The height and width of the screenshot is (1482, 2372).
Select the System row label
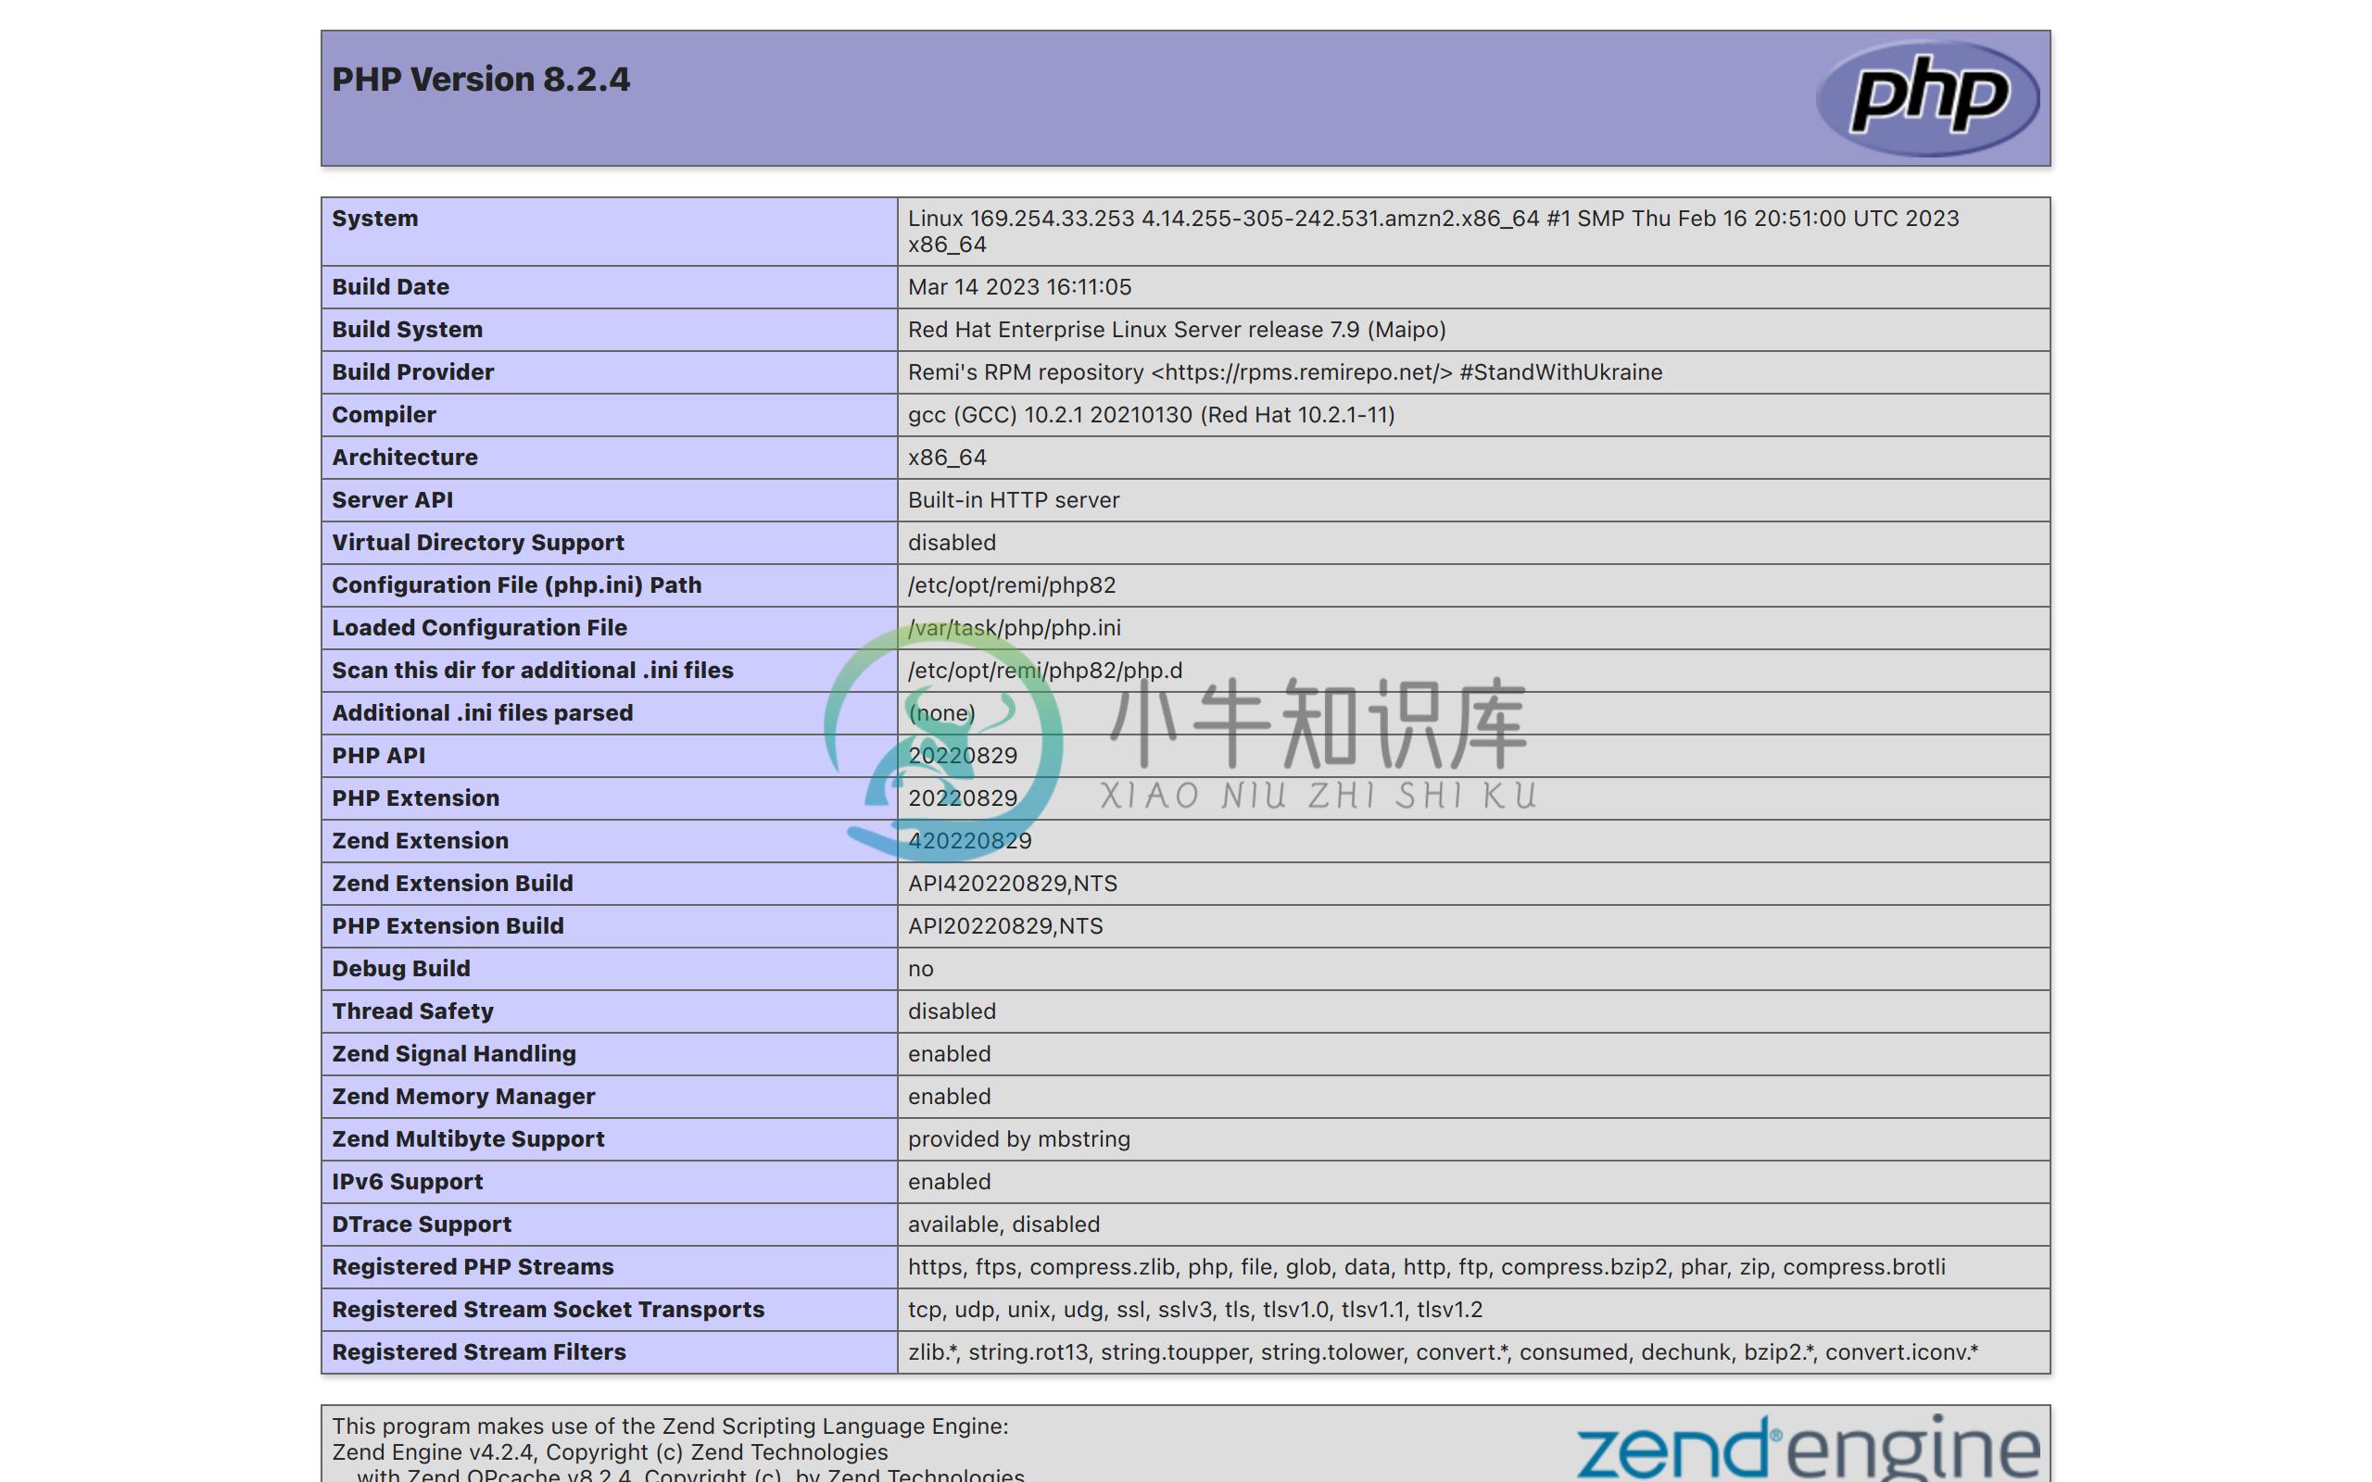tap(374, 219)
